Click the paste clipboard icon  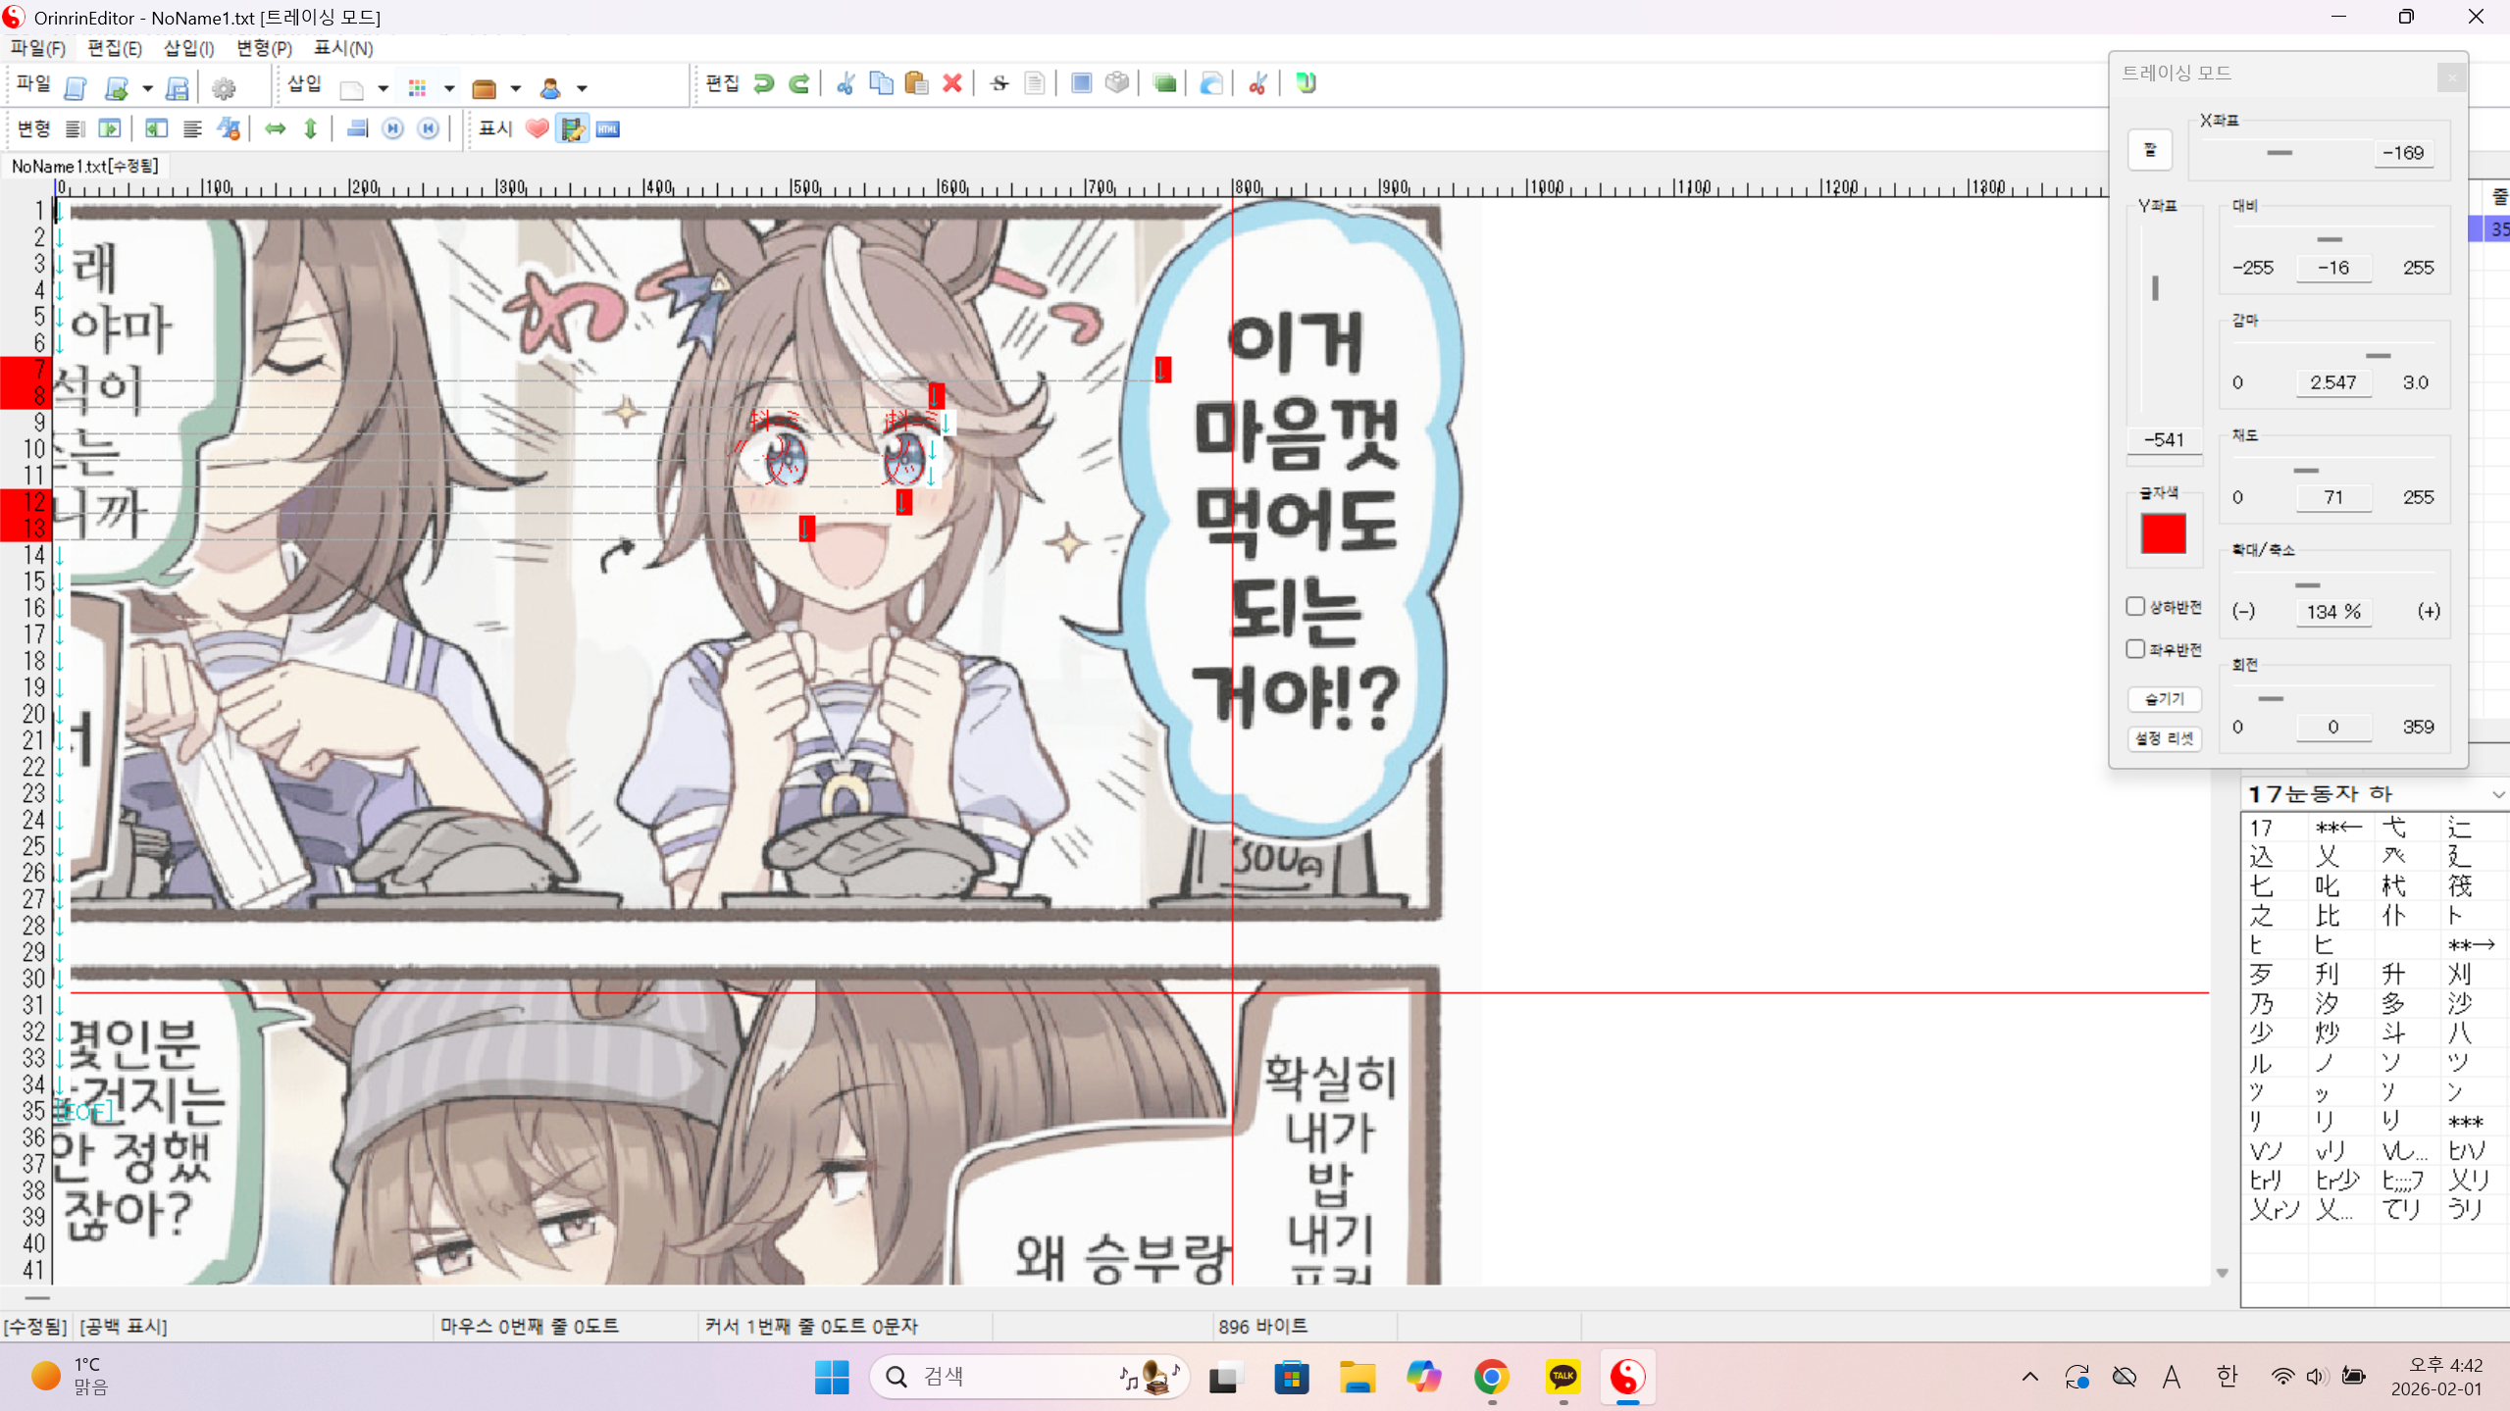coord(916,84)
